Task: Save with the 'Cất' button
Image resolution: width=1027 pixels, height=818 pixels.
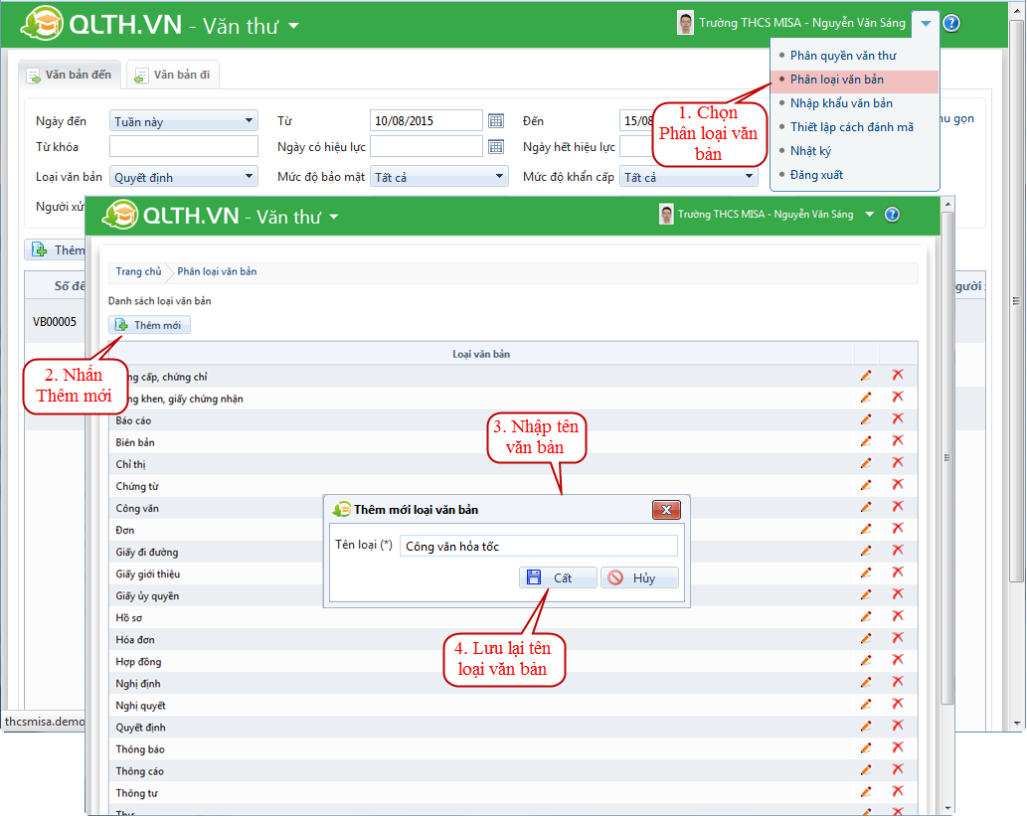Action: click(x=558, y=577)
